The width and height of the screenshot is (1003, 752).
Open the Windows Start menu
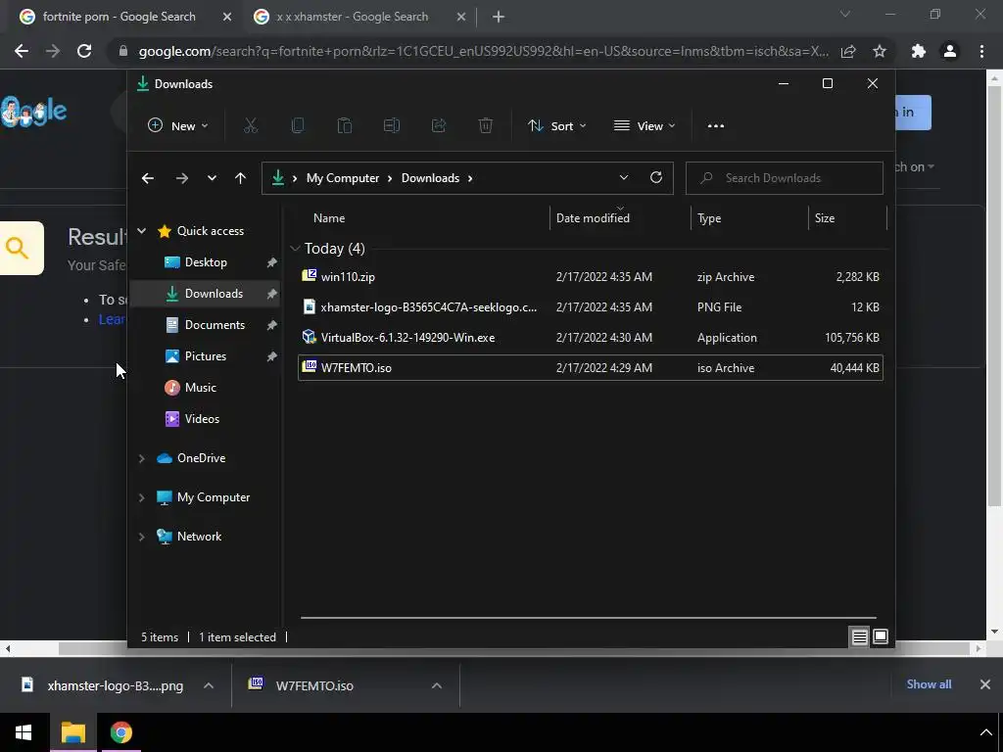coord(24,732)
